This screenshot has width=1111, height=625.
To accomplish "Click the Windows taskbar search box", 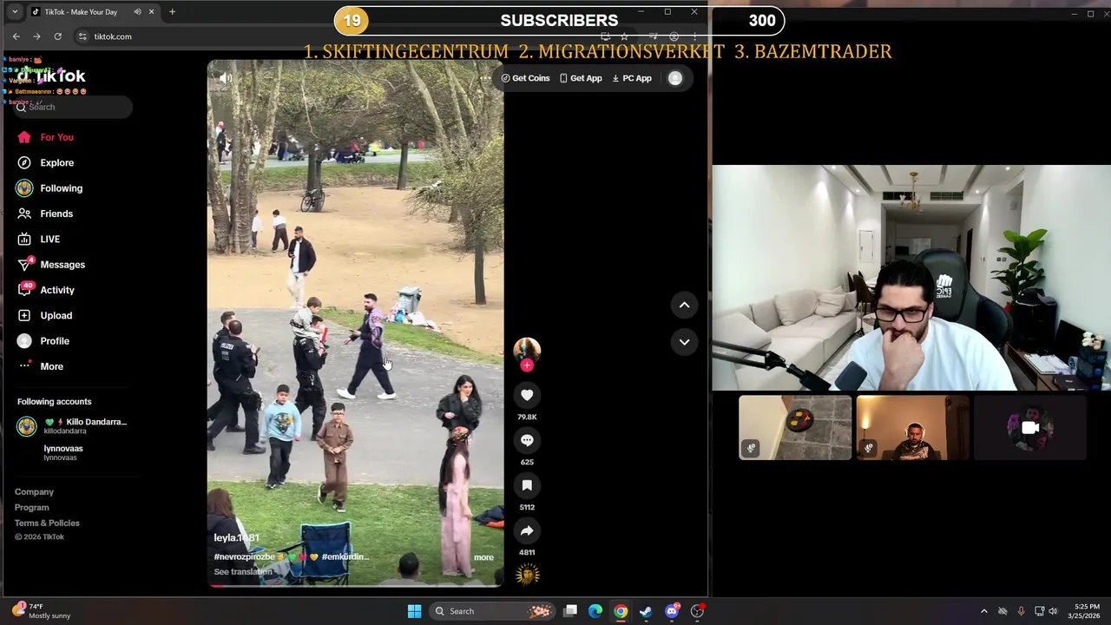I will click(x=491, y=611).
